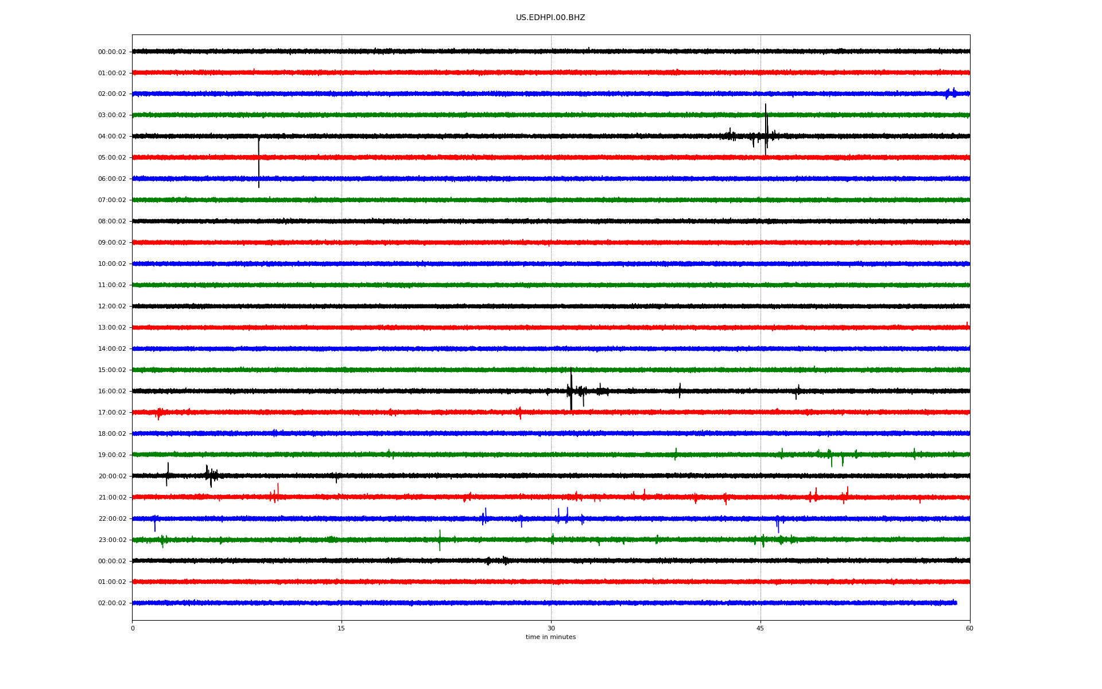Click the 15:00:02 time label
1102x689 pixels.
112,370
